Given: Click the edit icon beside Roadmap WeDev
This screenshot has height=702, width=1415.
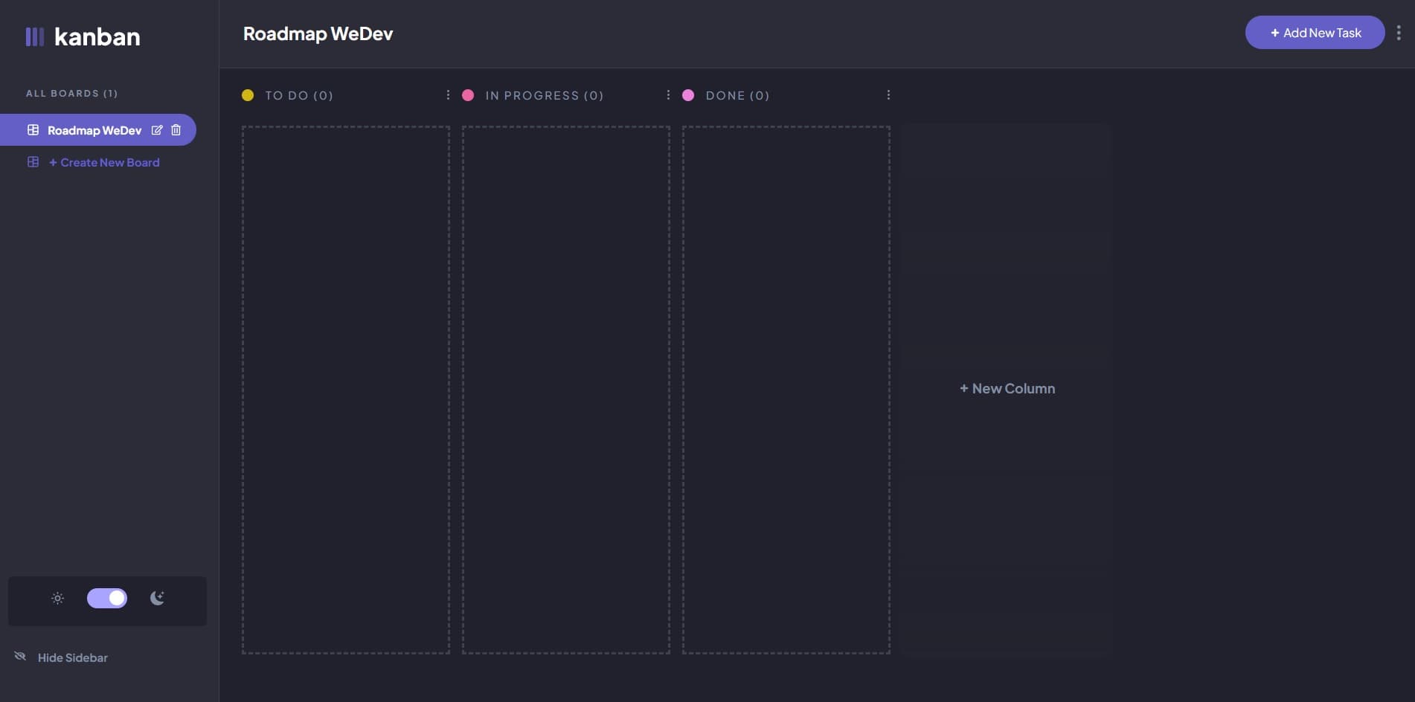Looking at the screenshot, I should click(157, 130).
